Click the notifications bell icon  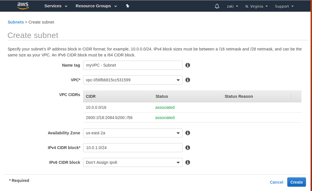217,6
